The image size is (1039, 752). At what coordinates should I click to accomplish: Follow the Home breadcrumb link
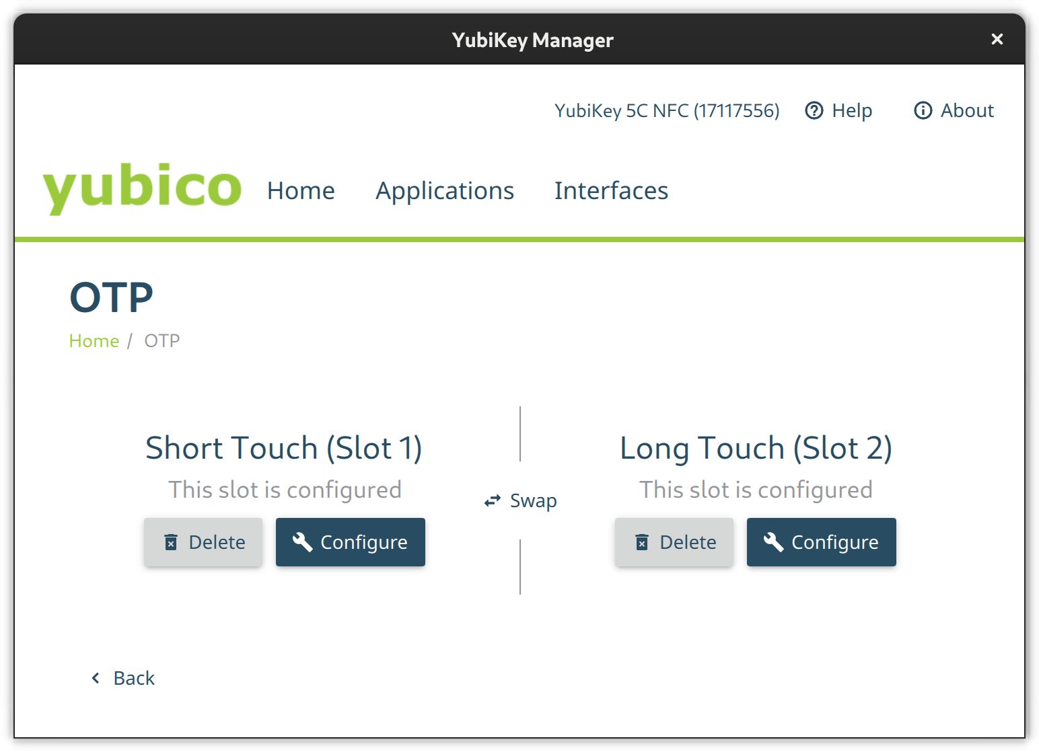[94, 341]
